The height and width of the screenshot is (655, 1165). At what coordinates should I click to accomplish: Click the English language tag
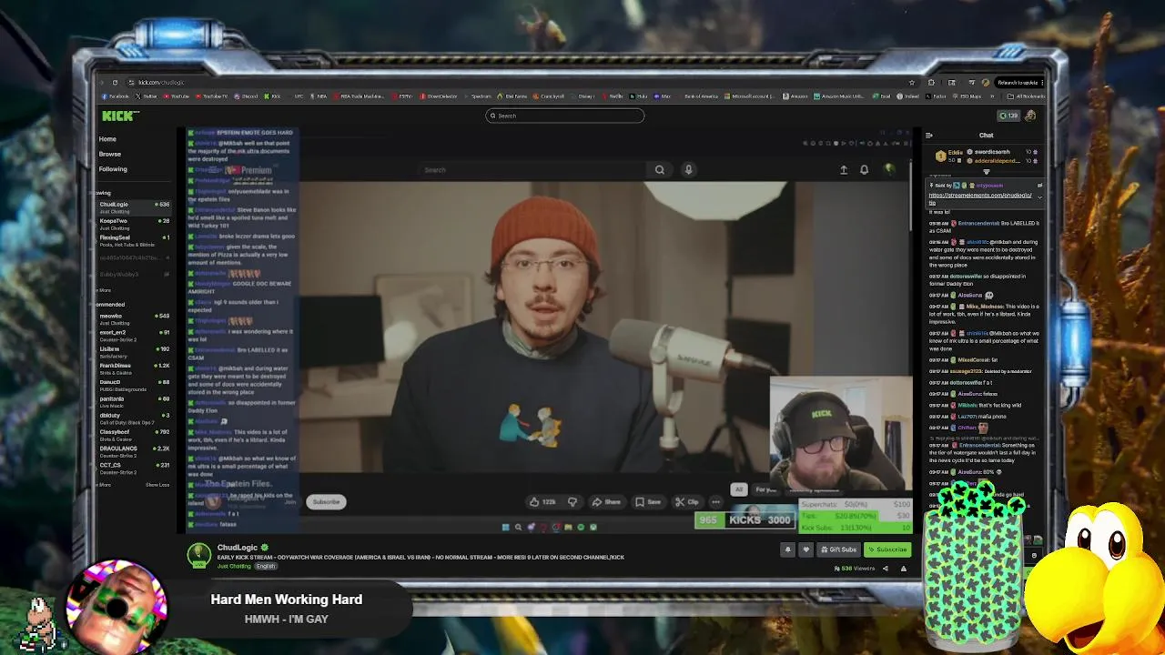coord(265,566)
